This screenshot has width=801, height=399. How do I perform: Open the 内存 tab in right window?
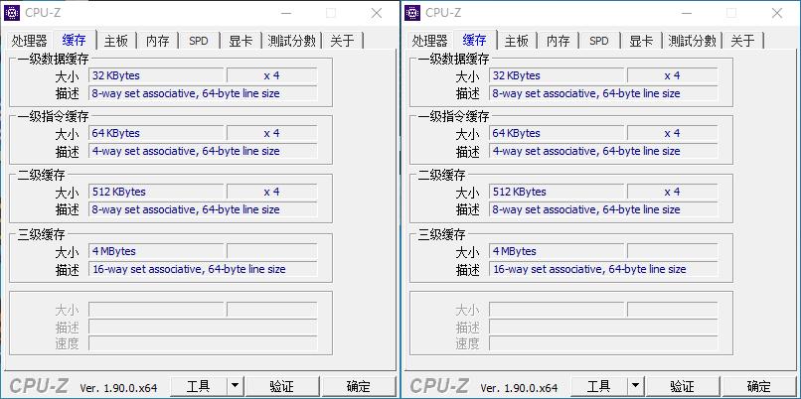[x=558, y=41]
